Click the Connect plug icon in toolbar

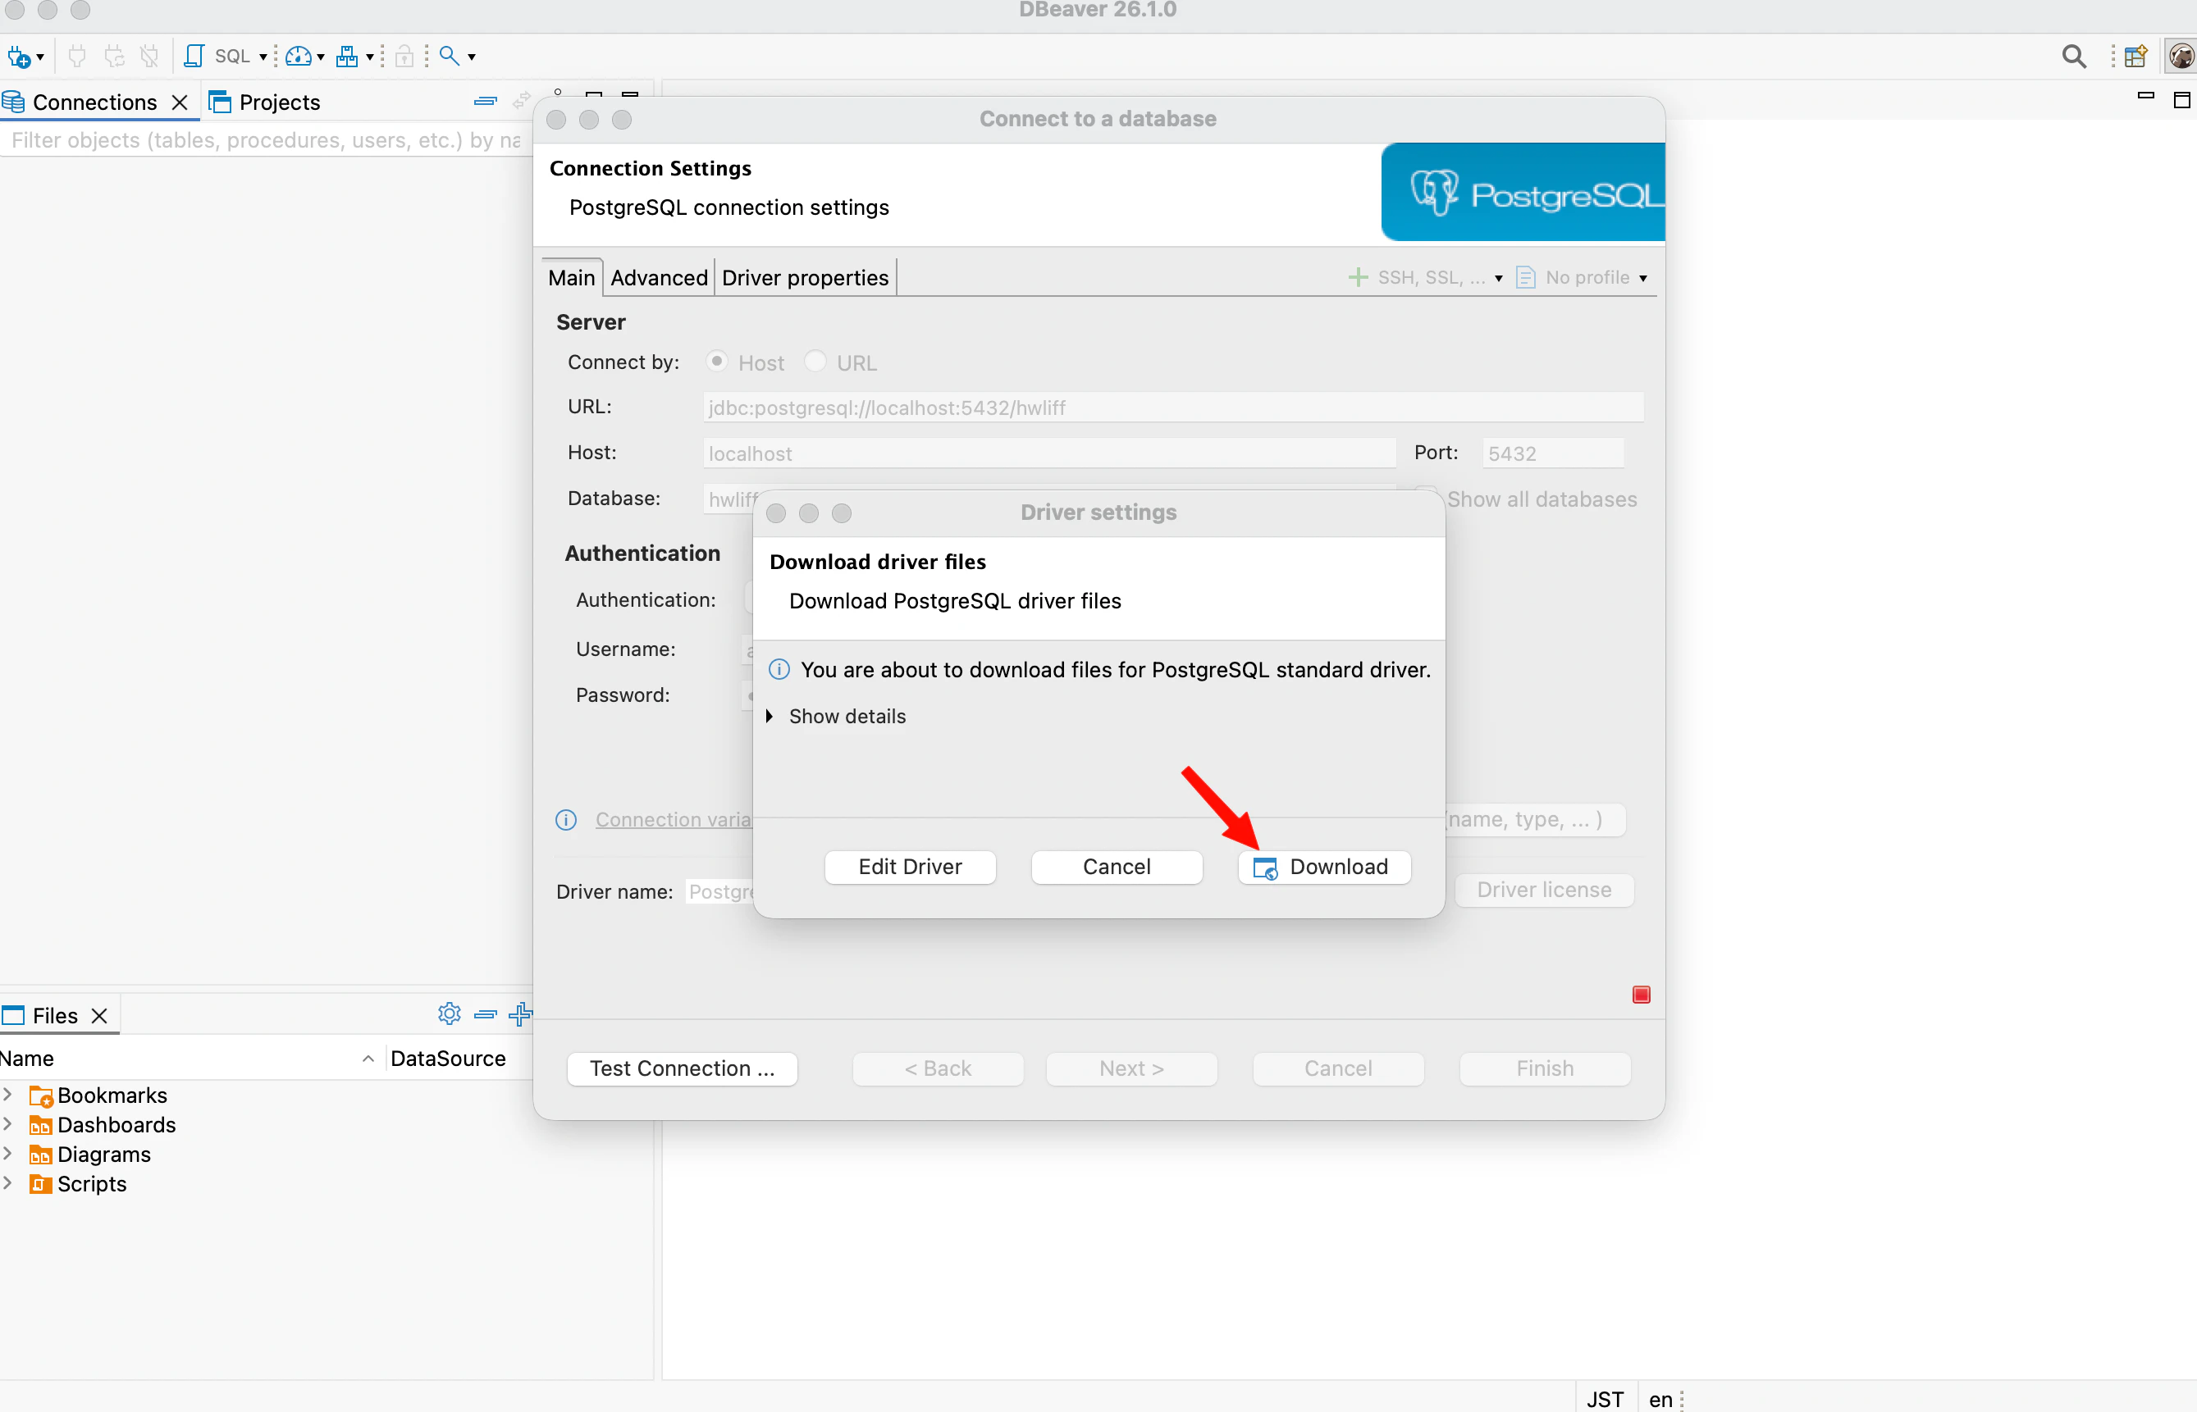[x=77, y=57]
